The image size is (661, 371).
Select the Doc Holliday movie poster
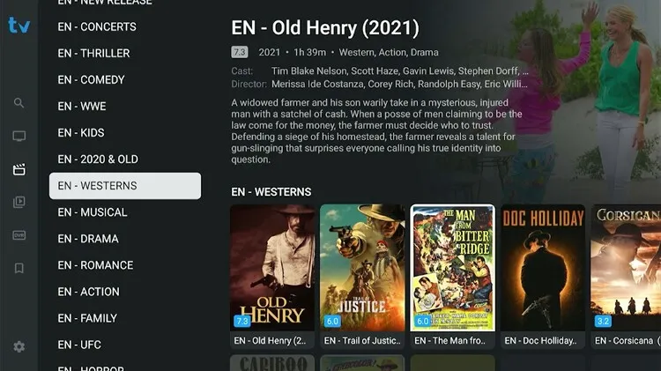coord(543,277)
